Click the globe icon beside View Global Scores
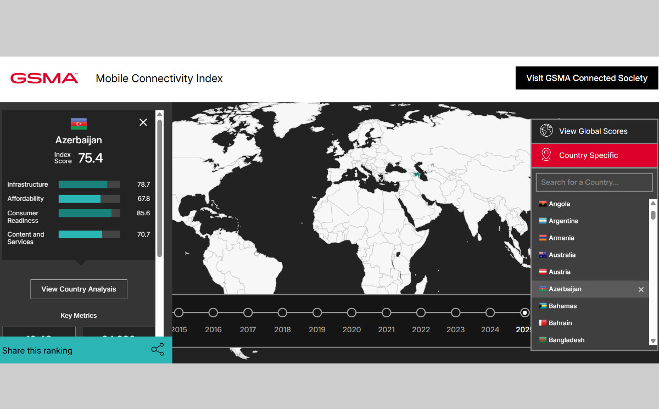 coord(546,131)
